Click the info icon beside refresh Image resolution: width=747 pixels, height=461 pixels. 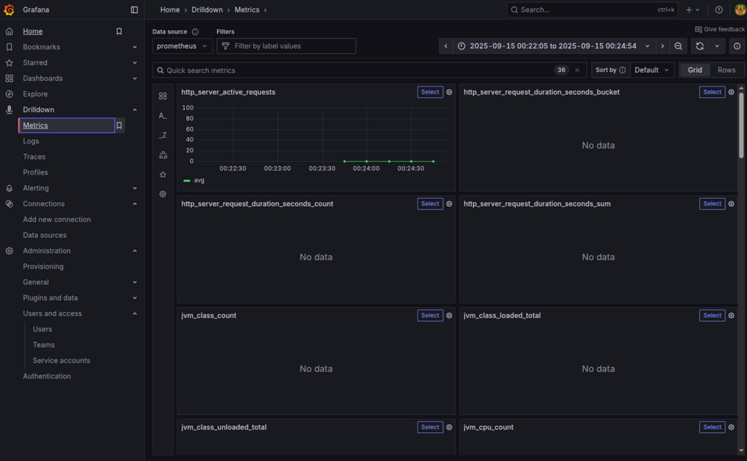tap(737, 46)
